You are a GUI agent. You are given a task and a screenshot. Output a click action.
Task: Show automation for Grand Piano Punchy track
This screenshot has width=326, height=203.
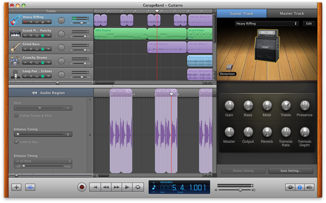[x=48, y=35]
